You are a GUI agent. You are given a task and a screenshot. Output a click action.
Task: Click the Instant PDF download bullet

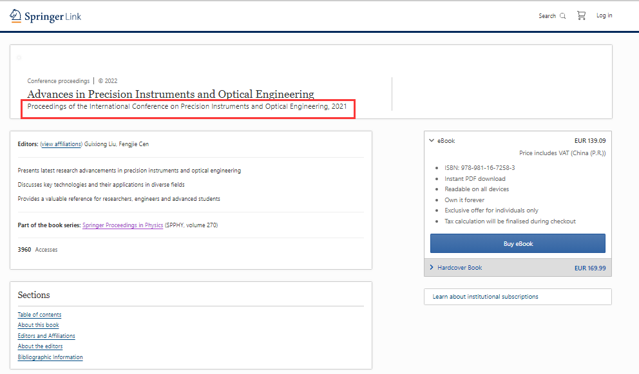(x=475, y=179)
